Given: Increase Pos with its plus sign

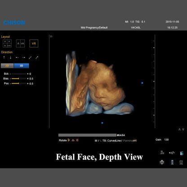Looking at the screenshot, I should (28, 84).
